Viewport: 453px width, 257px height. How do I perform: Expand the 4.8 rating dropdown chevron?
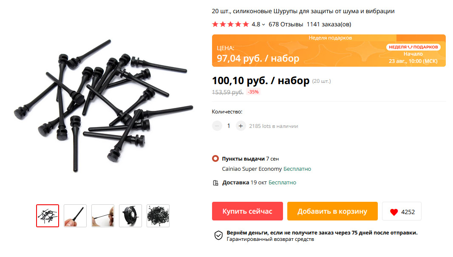click(x=263, y=25)
